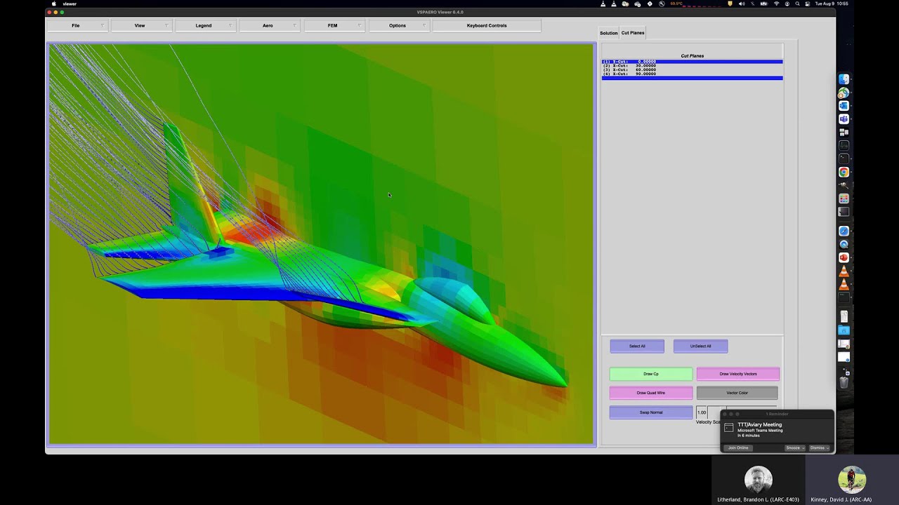This screenshot has width=899, height=505.
Task: Open the Snooze dropdown in reminder
Action: tap(795, 447)
